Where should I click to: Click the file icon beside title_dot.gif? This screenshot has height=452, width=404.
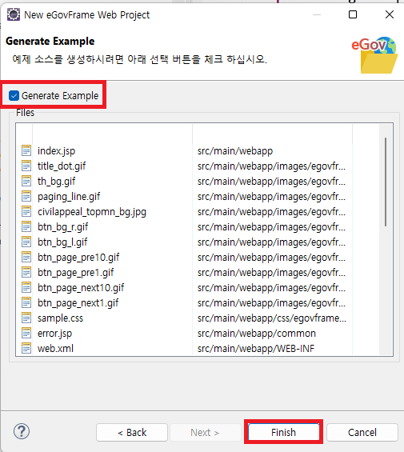(26, 166)
